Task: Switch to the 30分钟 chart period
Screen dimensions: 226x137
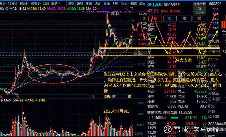Action: point(24,3)
